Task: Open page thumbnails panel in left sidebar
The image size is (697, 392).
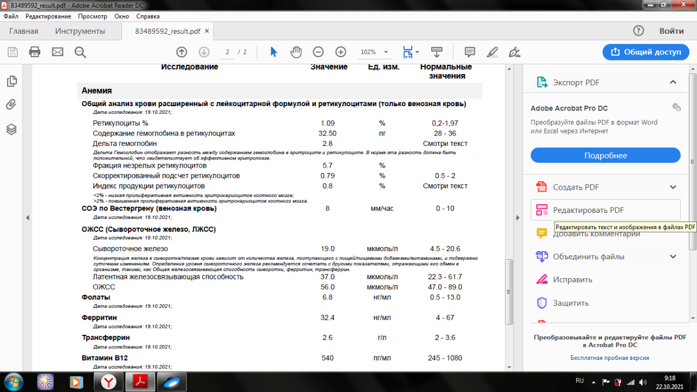Action: point(11,82)
